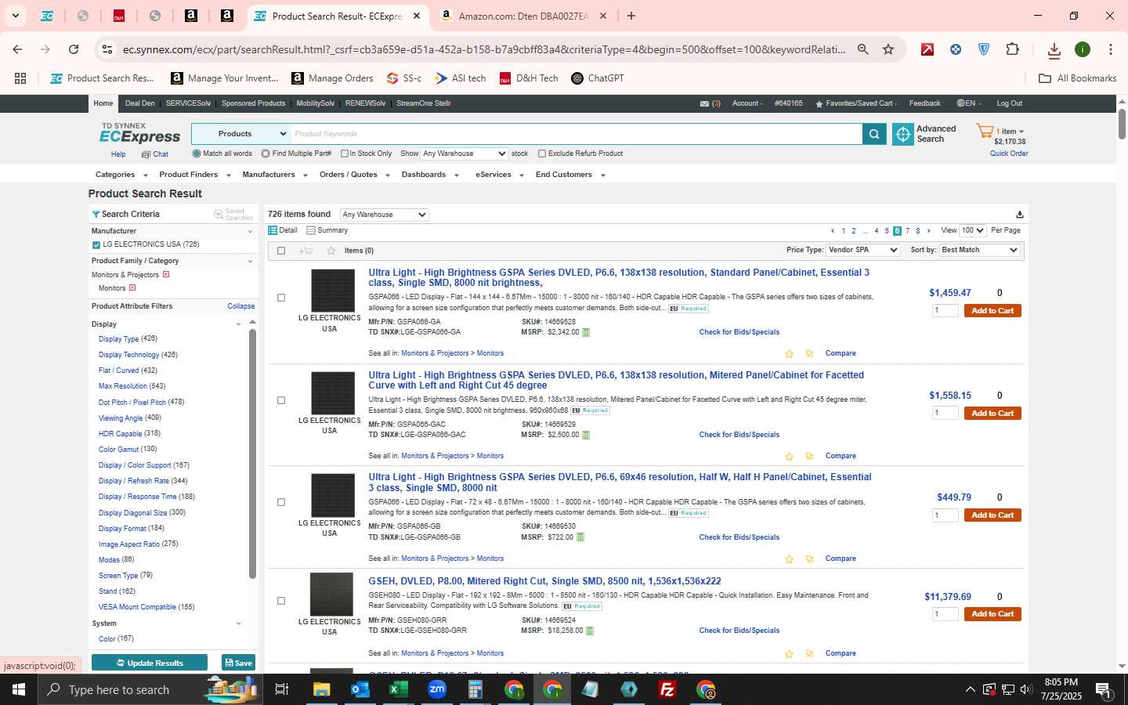
Task: Uncheck LG ELECTRONICS USA manufacturer filter
Action: click(96, 245)
